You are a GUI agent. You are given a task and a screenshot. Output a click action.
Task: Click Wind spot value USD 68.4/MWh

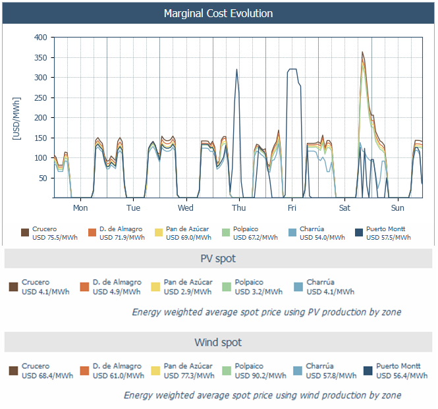(x=47, y=376)
